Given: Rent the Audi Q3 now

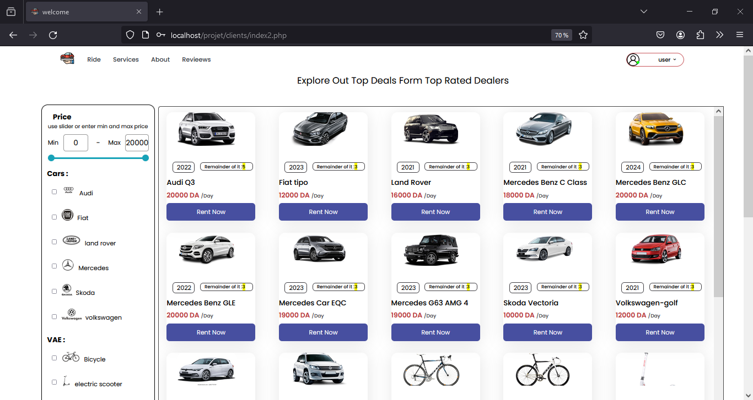Looking at the screenshot, I should pos(211,212).
